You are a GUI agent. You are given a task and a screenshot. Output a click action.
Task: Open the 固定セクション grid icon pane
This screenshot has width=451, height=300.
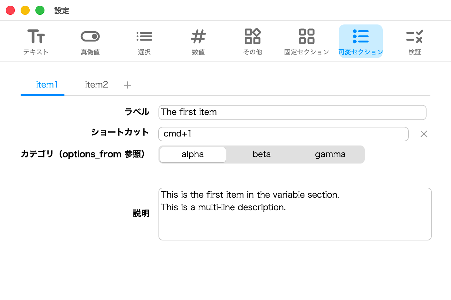[307, 41]
